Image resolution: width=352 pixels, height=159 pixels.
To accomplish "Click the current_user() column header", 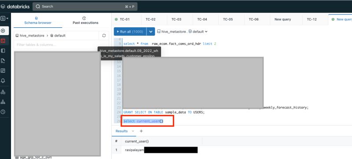I will pyautogui.click(x=137, y=141).
